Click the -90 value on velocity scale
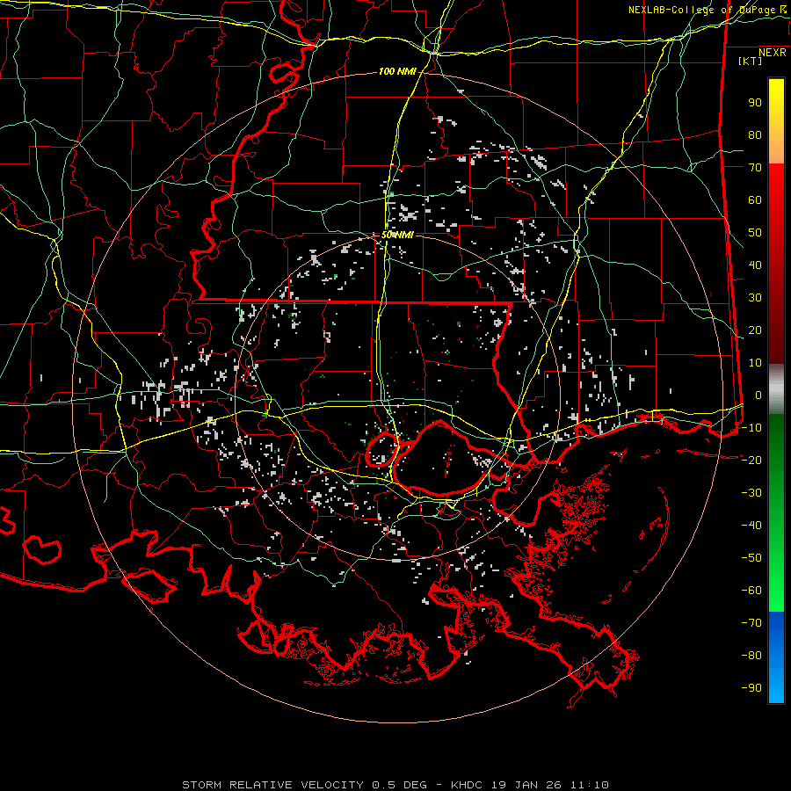The width and height of the screenshot is (791, 791). click(751, 688)
